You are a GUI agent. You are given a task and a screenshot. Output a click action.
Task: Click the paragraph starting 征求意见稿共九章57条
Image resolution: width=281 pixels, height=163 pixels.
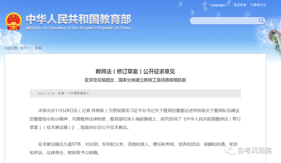pyautogui.click(x=133, y=148)
